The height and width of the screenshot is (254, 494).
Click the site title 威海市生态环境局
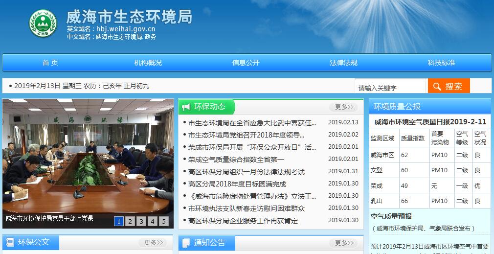pyautogui.click(x=129, y=17)
